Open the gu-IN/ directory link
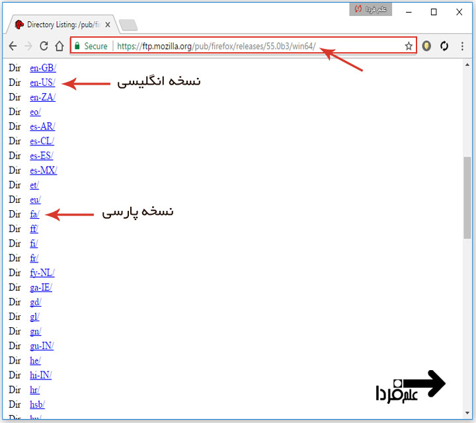Screen dimensions: 476x423 (x=42, y=346)
